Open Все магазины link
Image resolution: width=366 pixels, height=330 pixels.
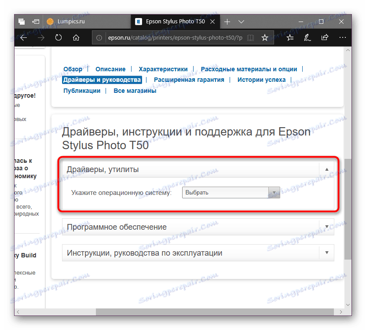(135, 91)
